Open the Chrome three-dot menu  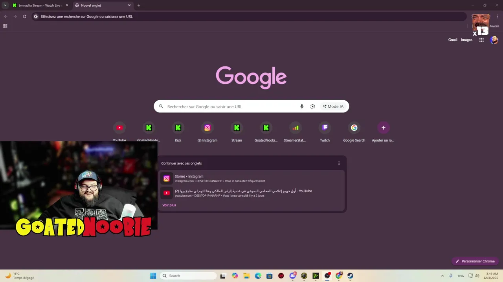[x=497, y=16]
